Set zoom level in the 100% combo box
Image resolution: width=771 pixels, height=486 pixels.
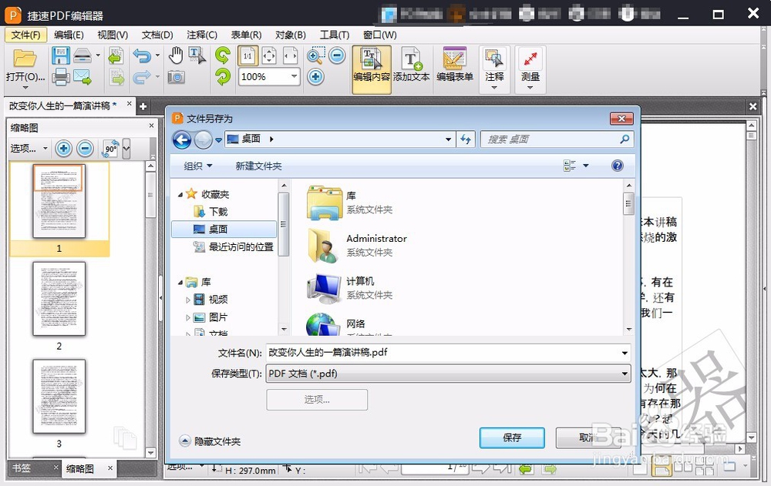268,76
